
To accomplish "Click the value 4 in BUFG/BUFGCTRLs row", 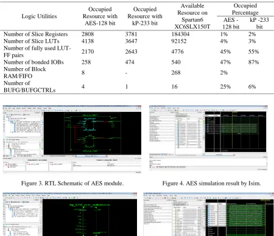I will [x=83, y=86].
